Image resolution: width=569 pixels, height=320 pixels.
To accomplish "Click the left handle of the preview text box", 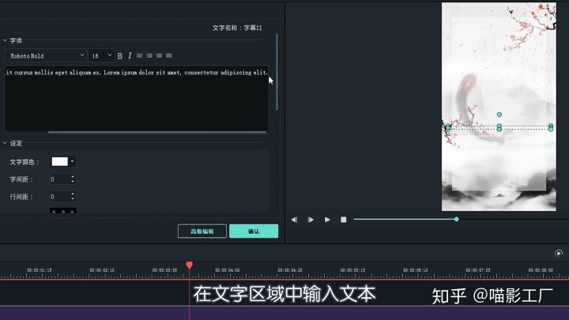I will 448,127.
